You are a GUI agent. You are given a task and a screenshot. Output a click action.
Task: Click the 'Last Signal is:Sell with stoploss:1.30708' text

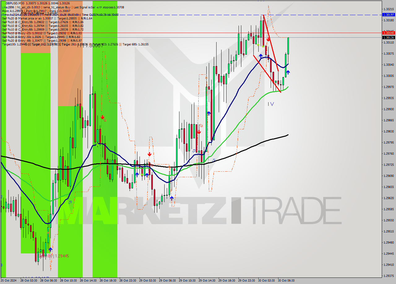(98, 7)
